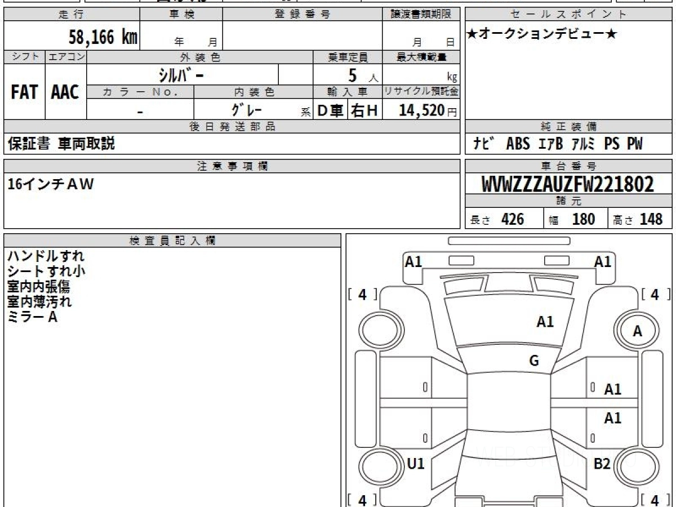Select the FAT shift value
The image size is (676, 507).
[x=24, y=92]
